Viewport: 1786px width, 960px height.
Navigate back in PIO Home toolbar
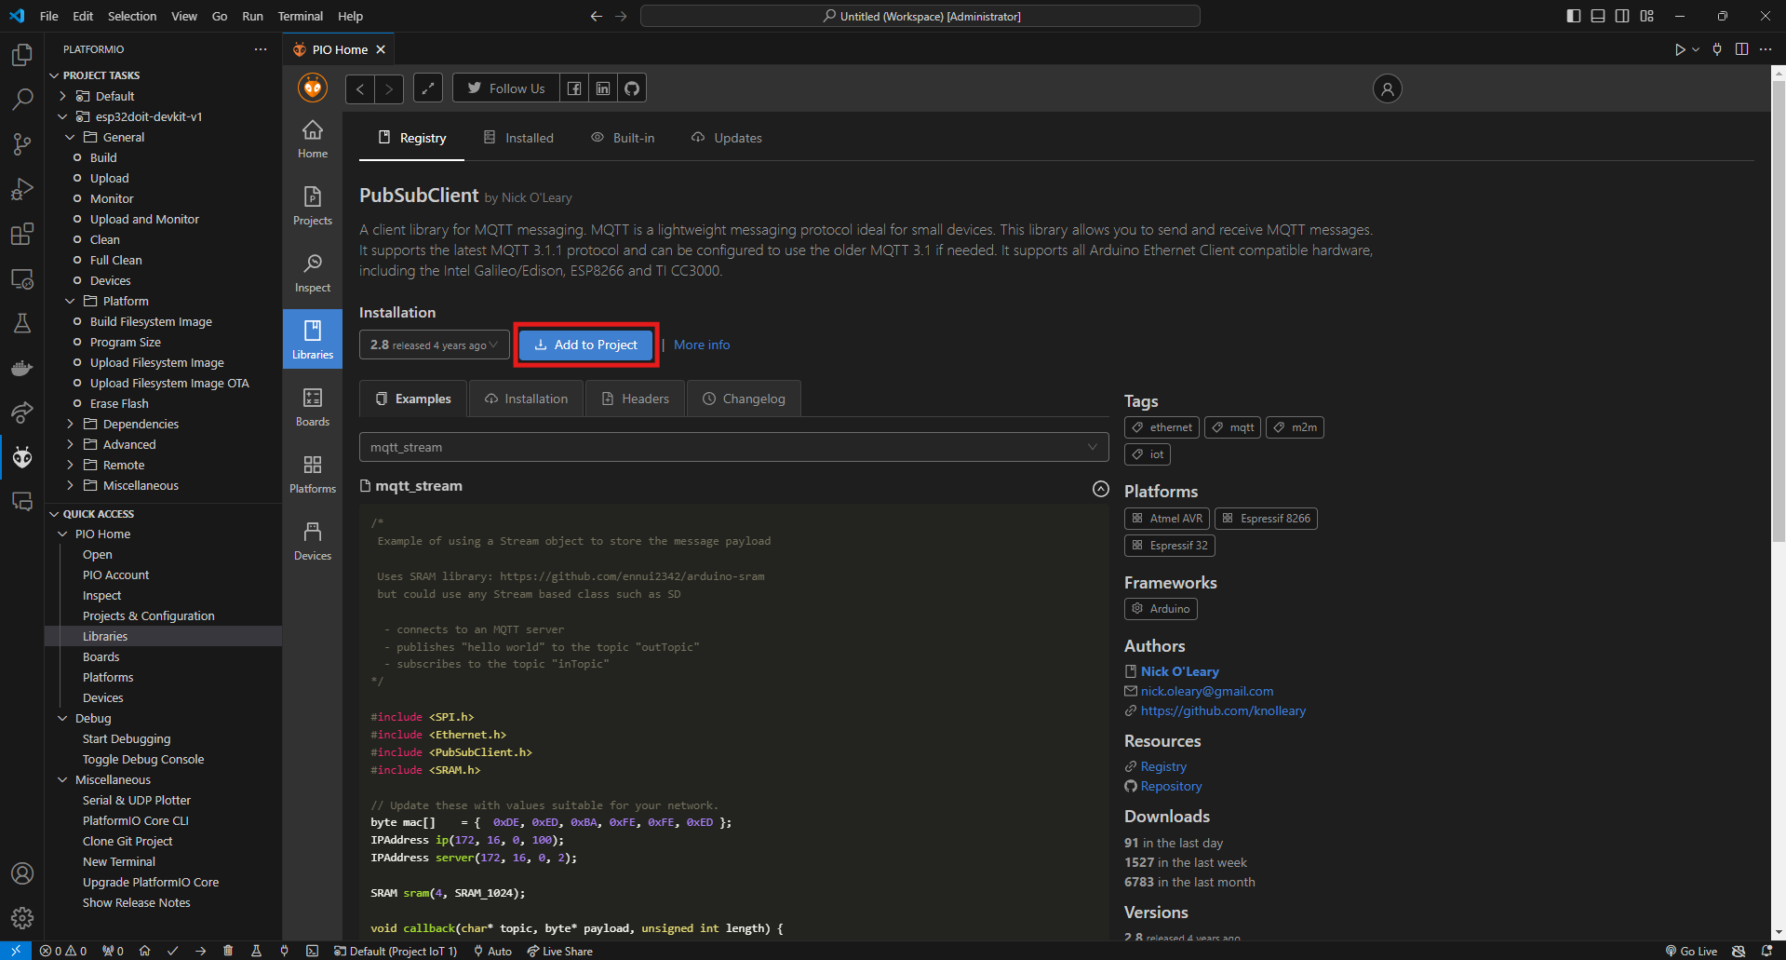click(360, 88)
